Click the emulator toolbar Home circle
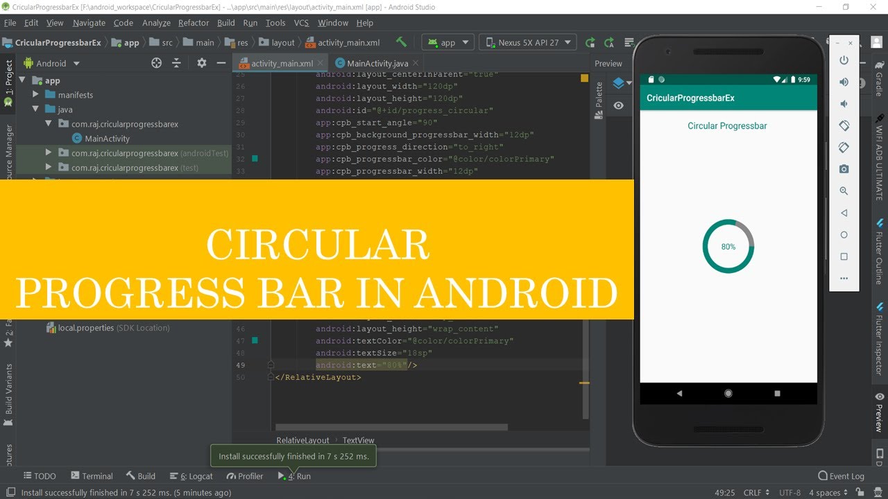Screen dimensions: 888x499 click(x=844, y=235)
